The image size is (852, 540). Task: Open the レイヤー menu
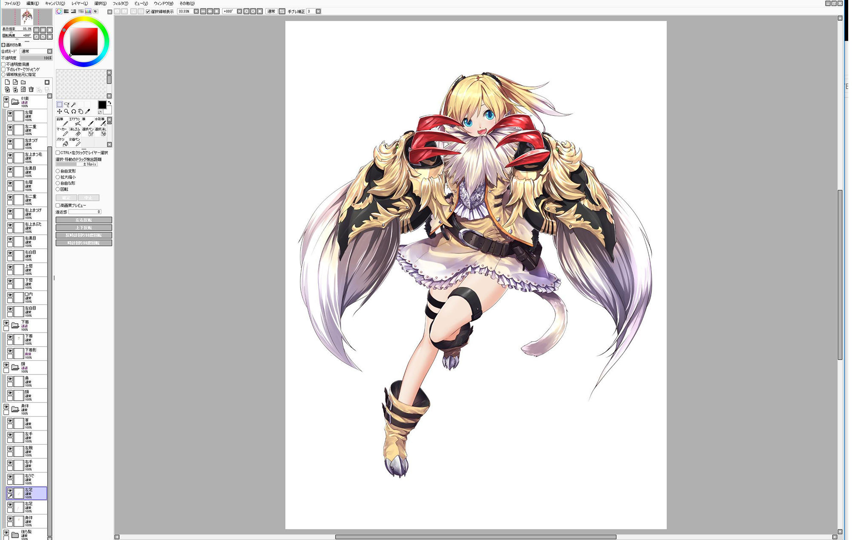79,3
